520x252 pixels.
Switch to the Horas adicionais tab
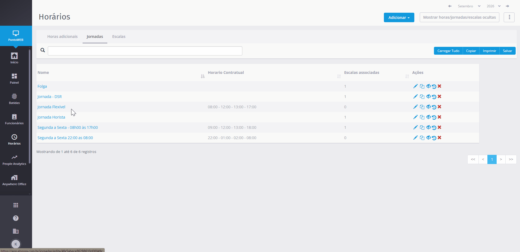[62, 37]
